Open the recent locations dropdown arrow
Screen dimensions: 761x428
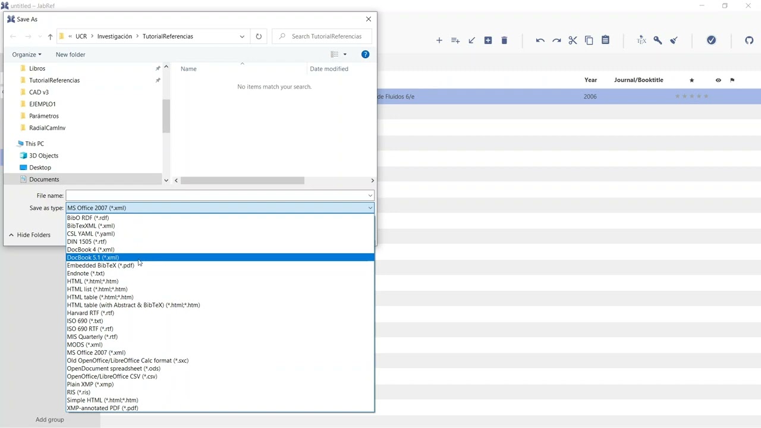40,37
